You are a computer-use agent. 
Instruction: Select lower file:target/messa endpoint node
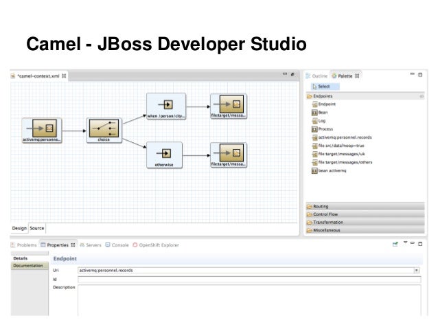click(229, 155)
